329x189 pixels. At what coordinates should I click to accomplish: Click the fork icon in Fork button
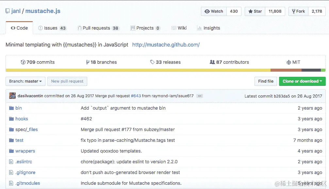tap(293, 11)
